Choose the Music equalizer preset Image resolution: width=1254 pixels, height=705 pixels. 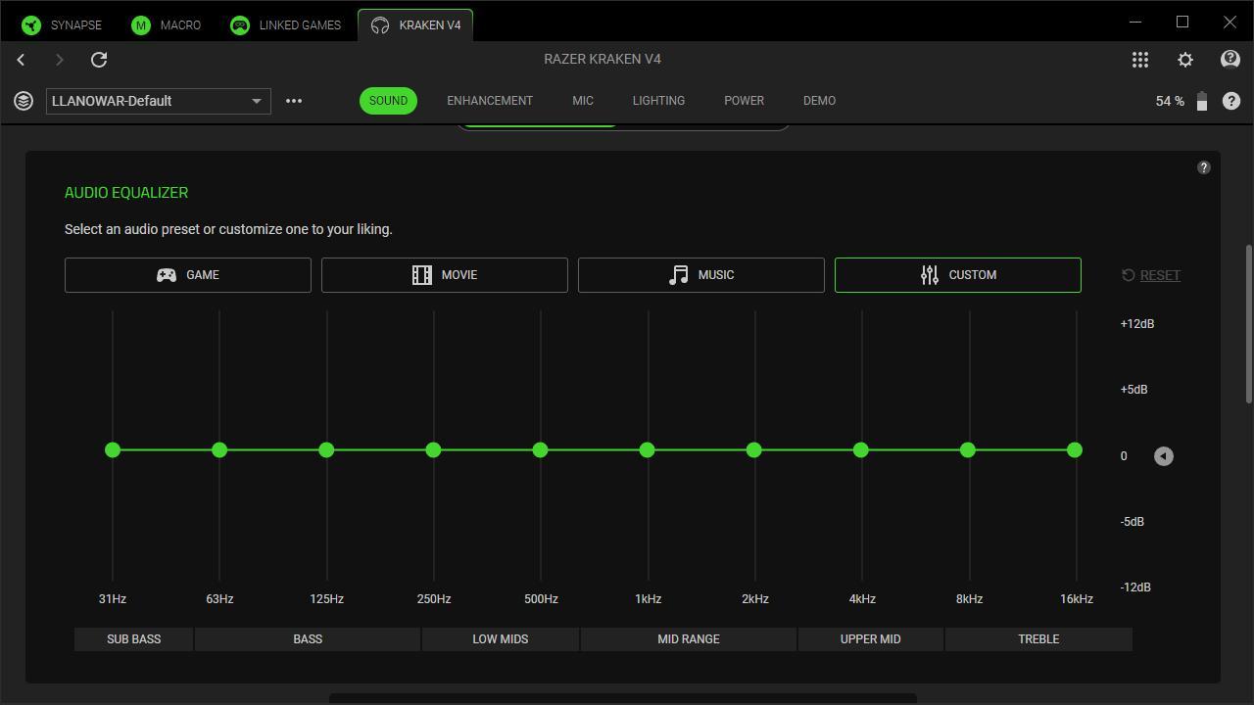point(701,275)
